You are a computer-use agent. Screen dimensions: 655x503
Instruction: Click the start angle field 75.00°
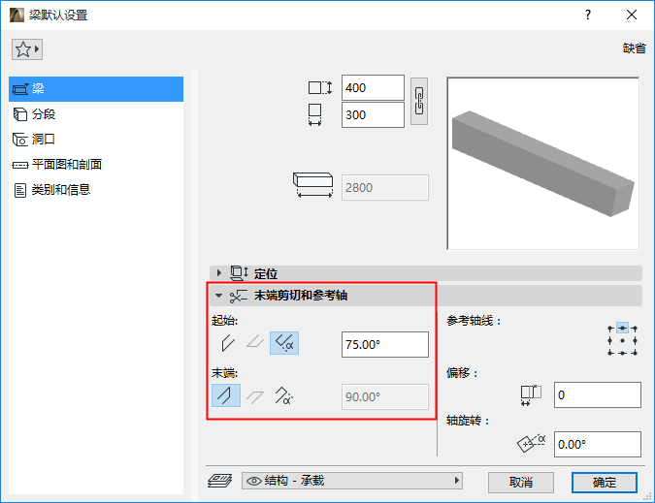(384, 344)
